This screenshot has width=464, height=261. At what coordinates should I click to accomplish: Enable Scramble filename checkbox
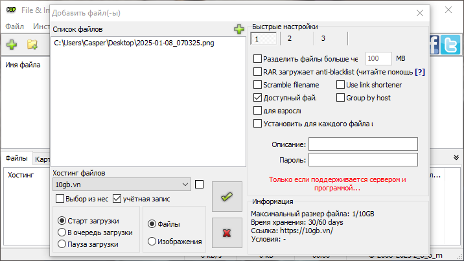tap(257, 85)
